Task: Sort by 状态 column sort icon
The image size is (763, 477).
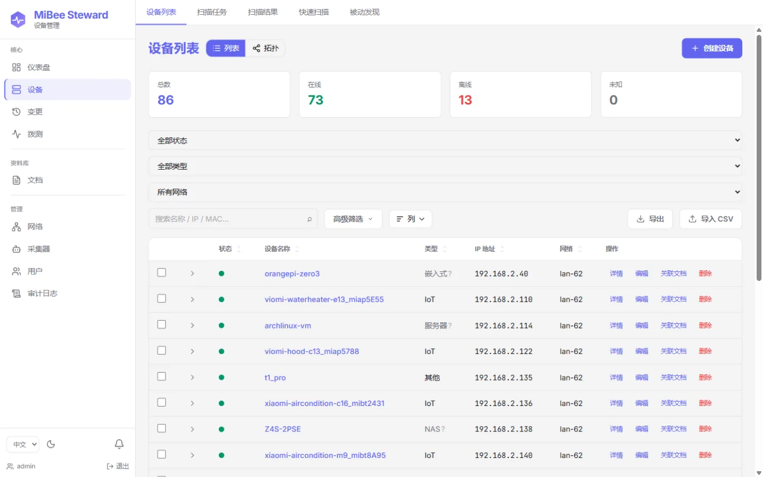Action: coord(238,249)
